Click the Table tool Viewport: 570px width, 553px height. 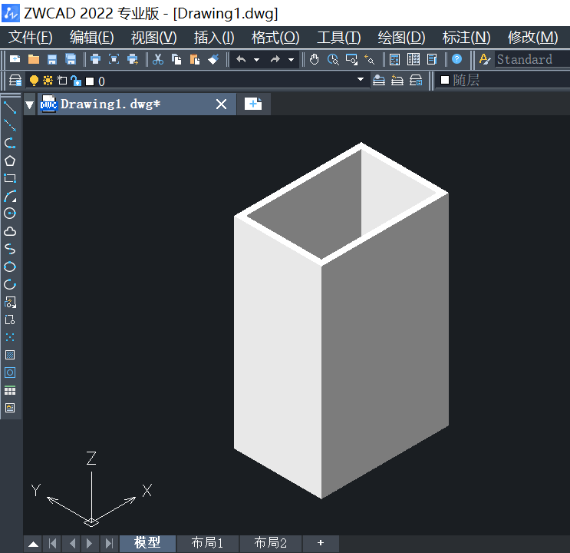point(10,390)
